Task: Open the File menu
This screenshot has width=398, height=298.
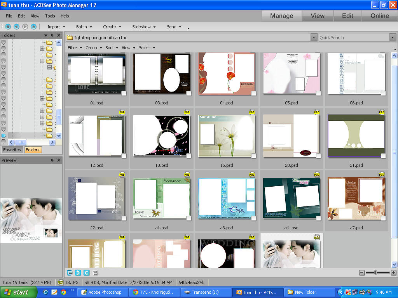Action: [x=9, y=16]
